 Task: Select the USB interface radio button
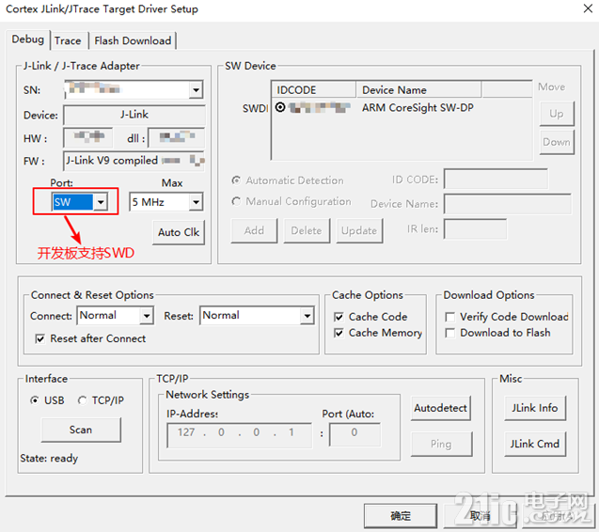pos(35,400)
